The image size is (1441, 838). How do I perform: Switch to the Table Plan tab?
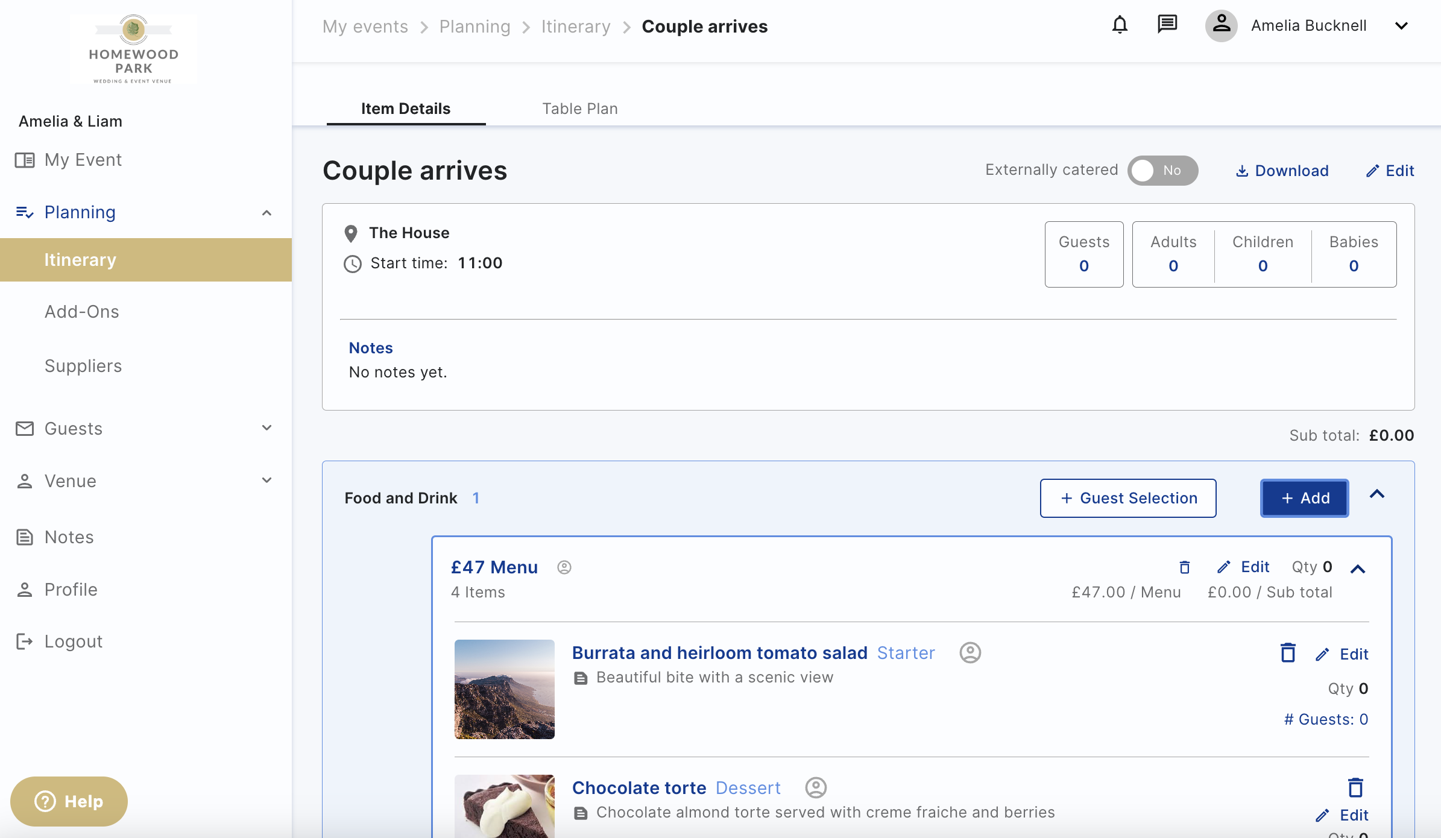click(x=580, y=109)
